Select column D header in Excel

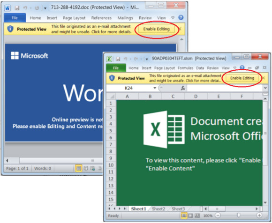click(x=196, y=97)
